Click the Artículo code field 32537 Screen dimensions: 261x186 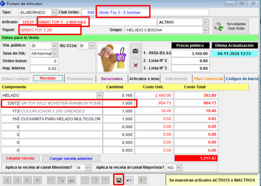point(28,22)
